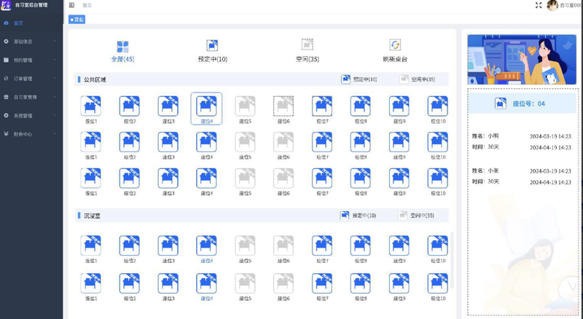Click the 自习室后台管理 logo icon
The width and height of the screenshot is (583, 319).
tap(6, 5)
